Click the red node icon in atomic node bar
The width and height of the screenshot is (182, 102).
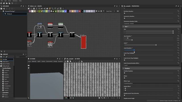point(80,11)
